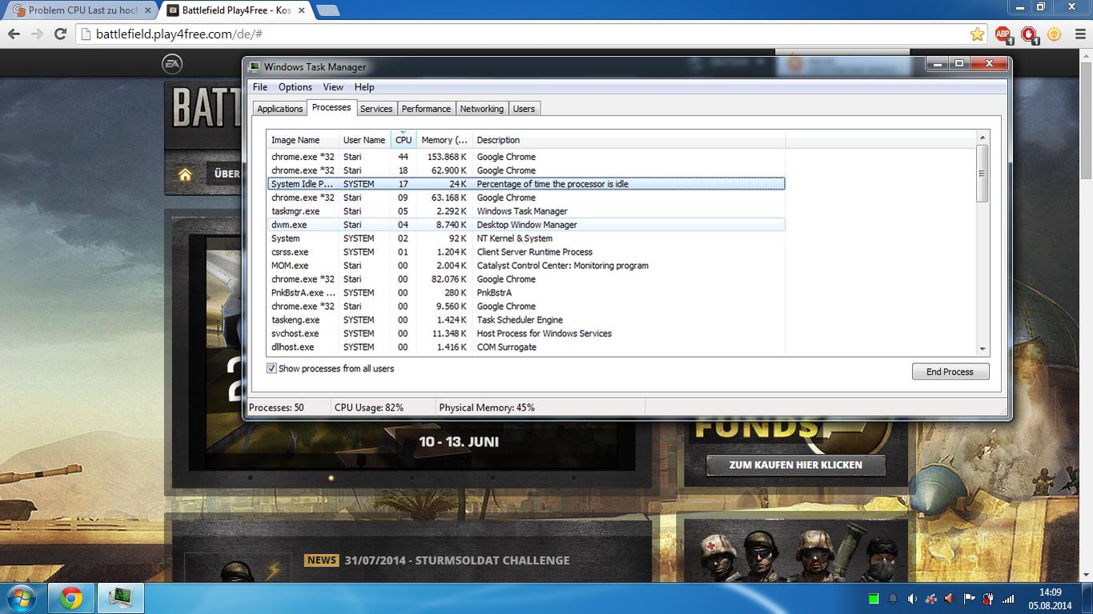Click the red stop-hand extension icon
Image resolution: width=1093 pixels, height=614 pixels.
[x=1029, y=34]
